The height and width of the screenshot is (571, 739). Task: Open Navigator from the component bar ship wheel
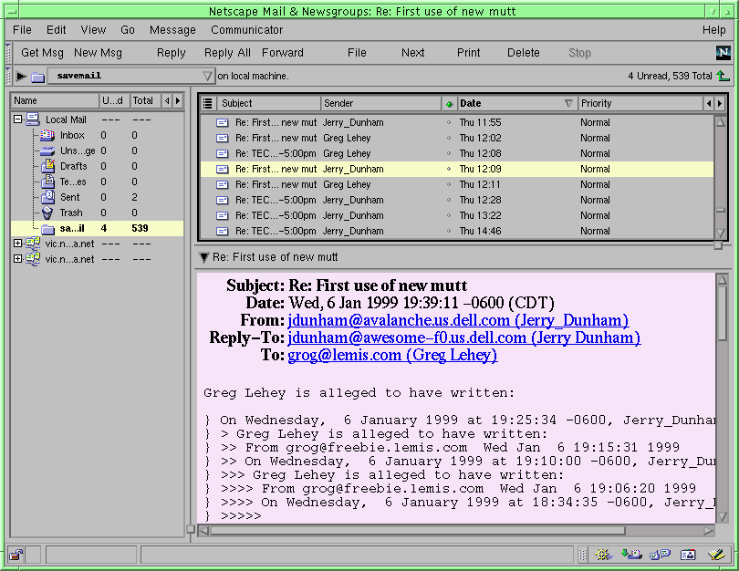click(603, 555)
